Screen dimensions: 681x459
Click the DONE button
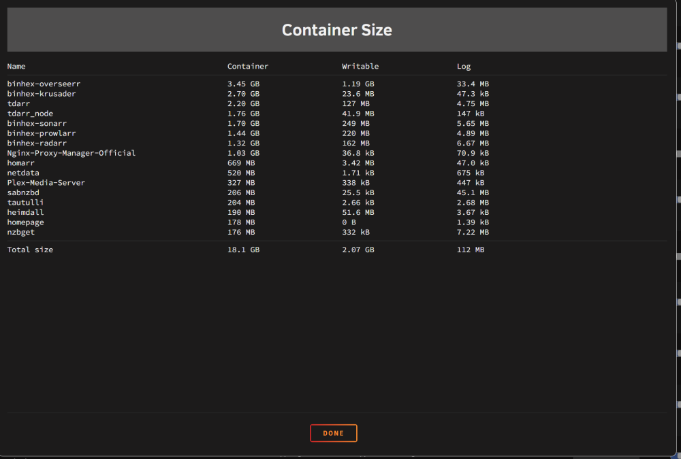pyautogui.click(x=334, y=433)
